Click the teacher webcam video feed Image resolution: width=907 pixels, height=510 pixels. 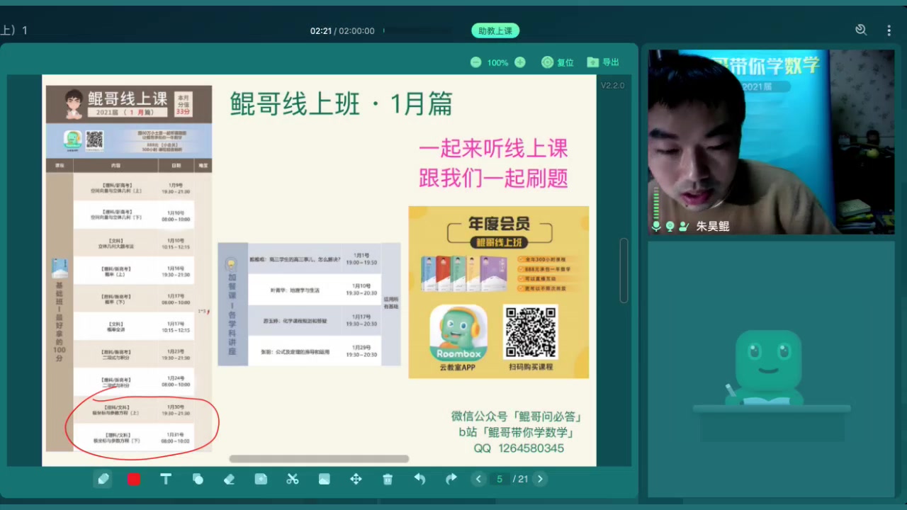(771, 142)
